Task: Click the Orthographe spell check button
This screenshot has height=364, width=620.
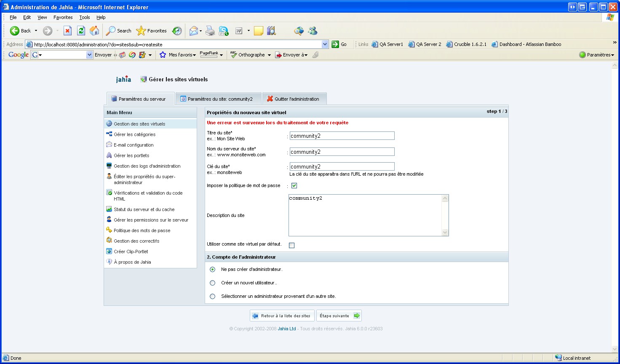Action: coord(248,55)
